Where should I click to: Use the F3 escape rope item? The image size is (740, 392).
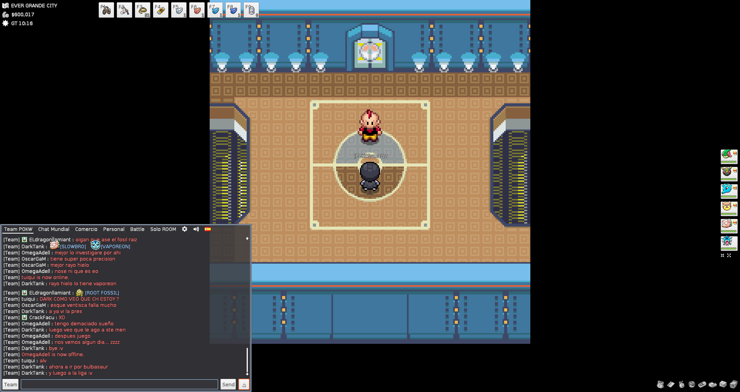pyautogui.click(x=143, y=10)
